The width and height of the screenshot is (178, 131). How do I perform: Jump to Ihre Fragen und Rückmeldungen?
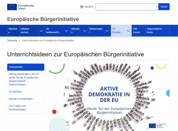(18, 108)
